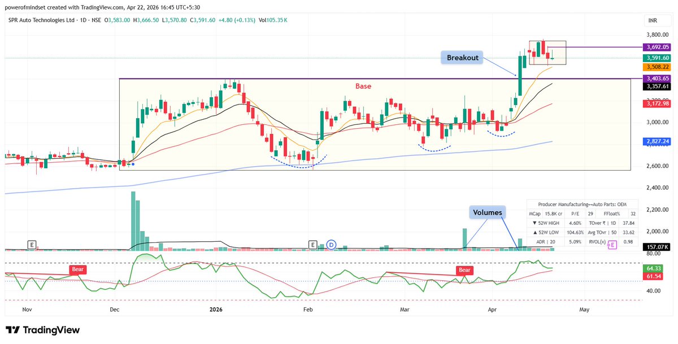678x344 pixels.
Task: Click the ADR | 20 table cell
Action: coord(546,242)
